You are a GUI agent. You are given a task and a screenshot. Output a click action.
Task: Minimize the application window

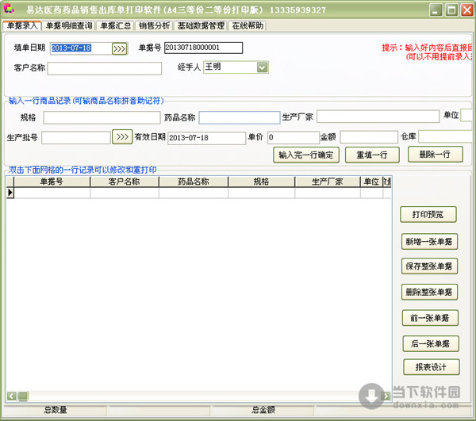click(x=436, y=10)
